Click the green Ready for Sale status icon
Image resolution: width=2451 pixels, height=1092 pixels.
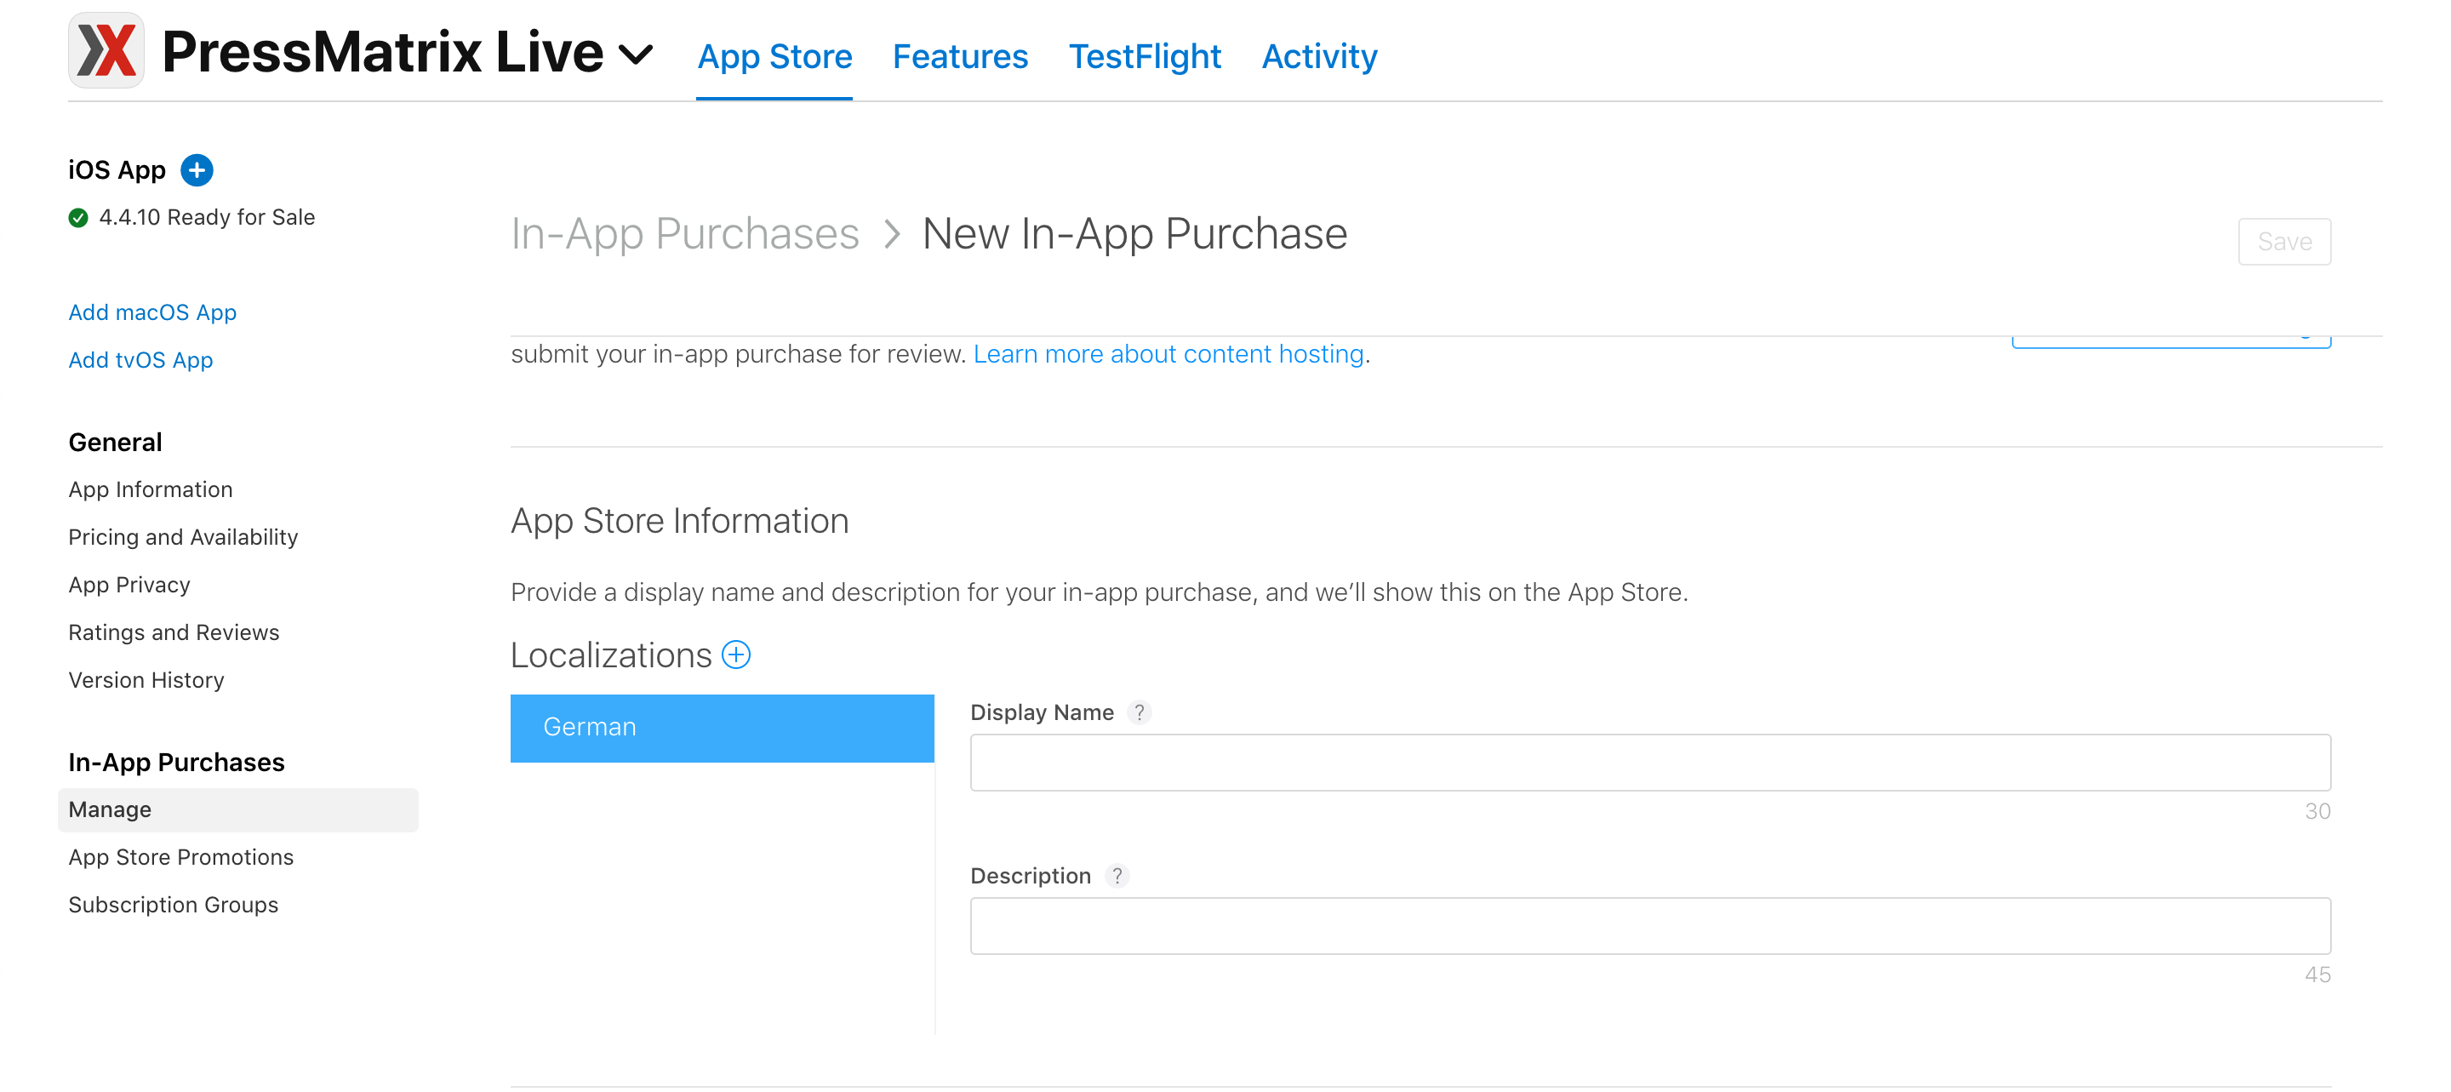[x=78, y=218]
